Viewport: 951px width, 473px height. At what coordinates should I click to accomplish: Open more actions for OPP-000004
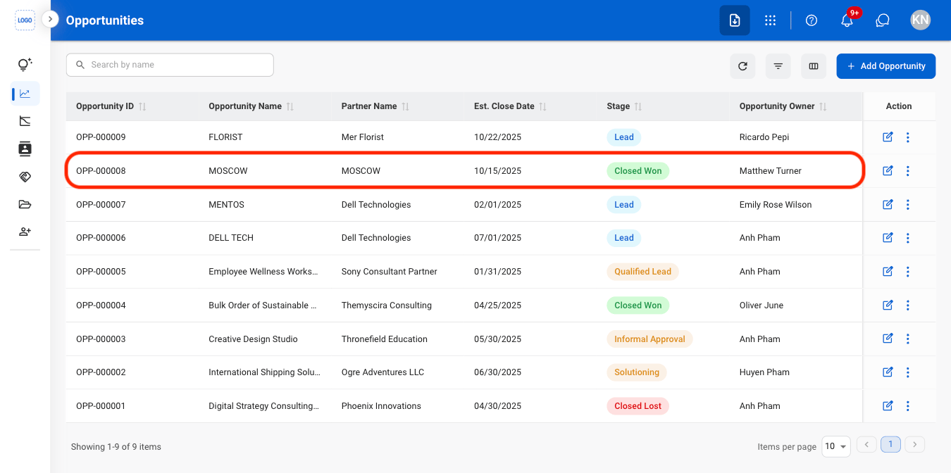click(907, 305)
